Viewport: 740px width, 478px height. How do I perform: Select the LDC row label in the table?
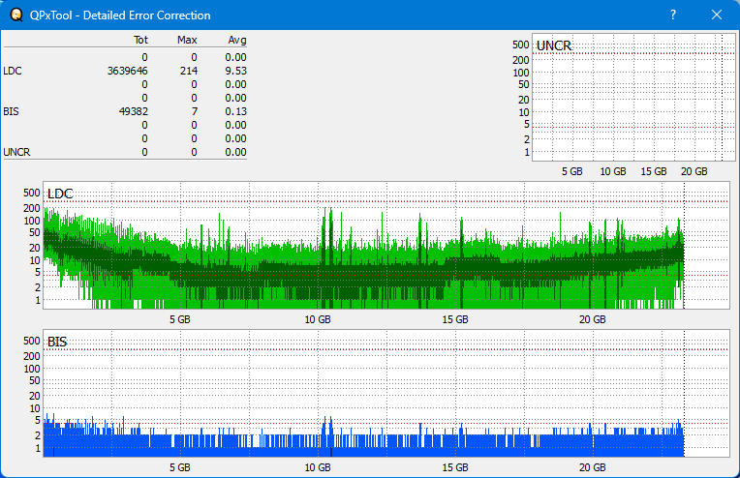(12, 71)
